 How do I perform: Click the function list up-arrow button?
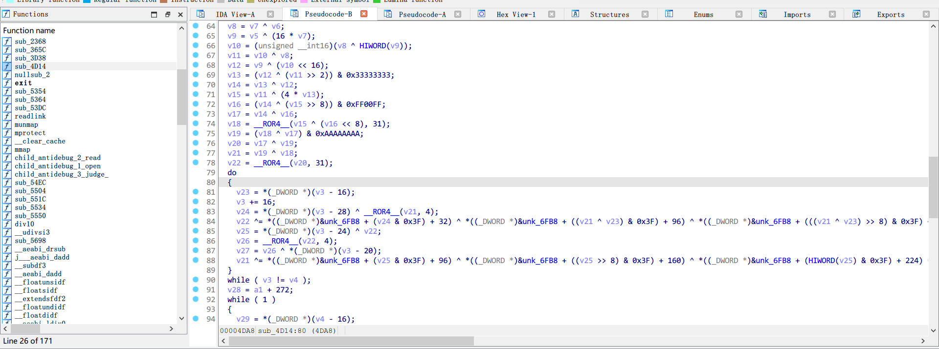pyautogui.click(x=181, y=28)
